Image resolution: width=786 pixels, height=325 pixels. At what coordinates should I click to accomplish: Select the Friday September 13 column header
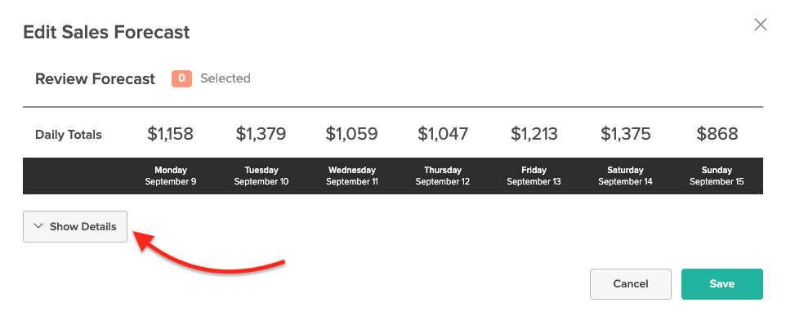[534, 176]
